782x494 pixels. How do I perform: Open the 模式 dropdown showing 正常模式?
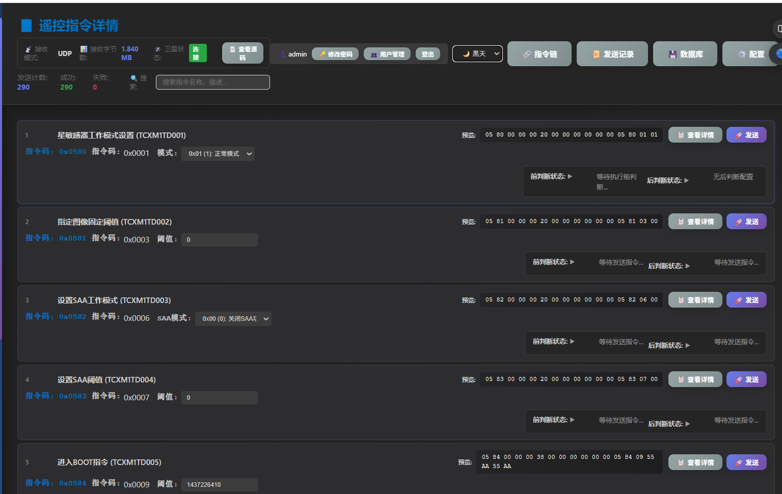coord(218,154)
